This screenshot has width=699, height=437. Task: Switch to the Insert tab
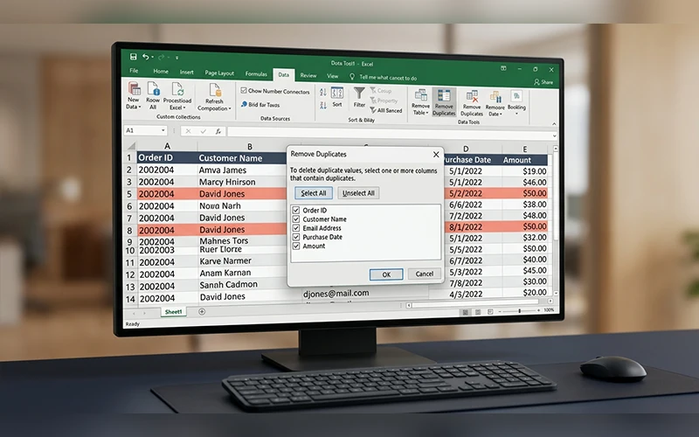(x=187, y=72)
